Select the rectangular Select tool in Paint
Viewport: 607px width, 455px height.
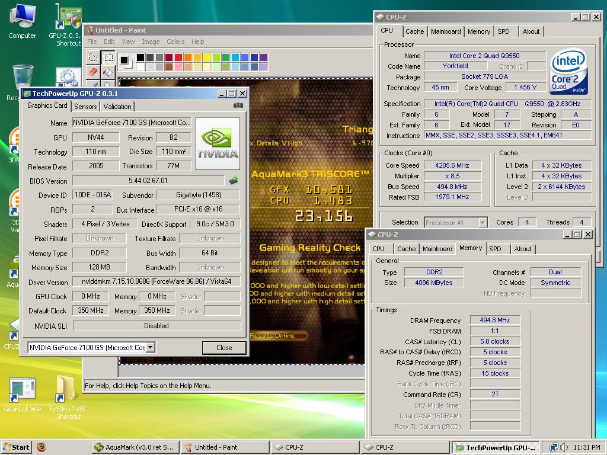coord(108,57)
